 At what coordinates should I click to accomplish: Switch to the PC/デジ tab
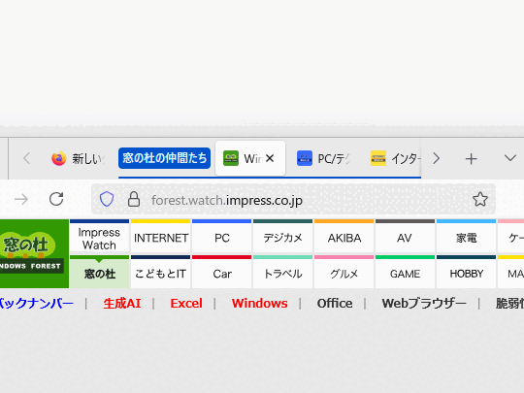pyautogui.click(x=323, y=158)
